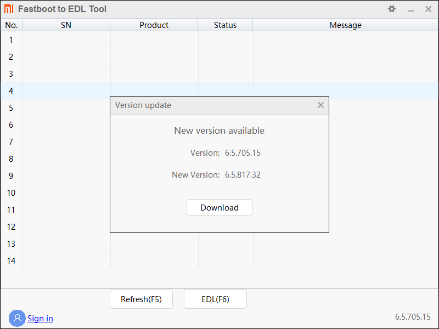The width and height of the screenshot is (439, 329).
Task: Select highlighted row number 4
Action: [219, 90]
